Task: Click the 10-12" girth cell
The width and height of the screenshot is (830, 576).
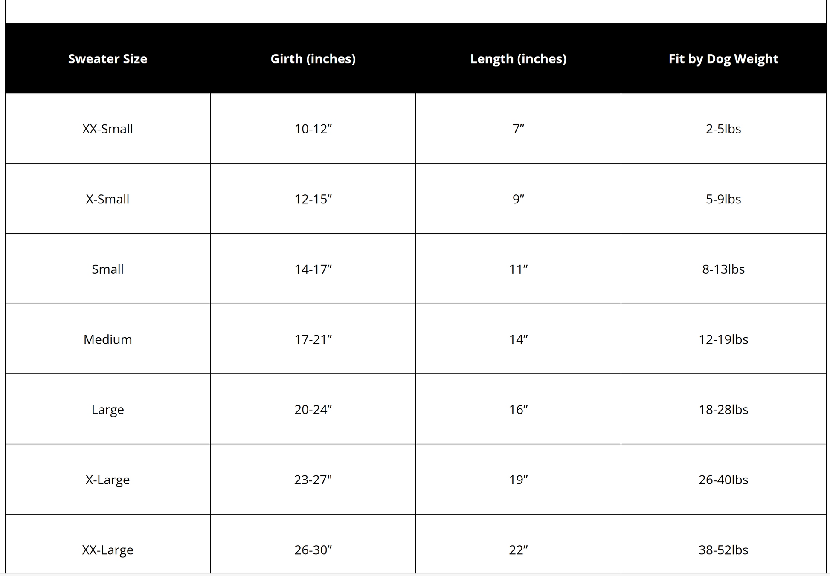Action: click(313, 129)
